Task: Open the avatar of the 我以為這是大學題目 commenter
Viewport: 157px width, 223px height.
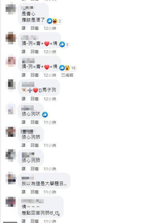Action: (x=11, y=178)
